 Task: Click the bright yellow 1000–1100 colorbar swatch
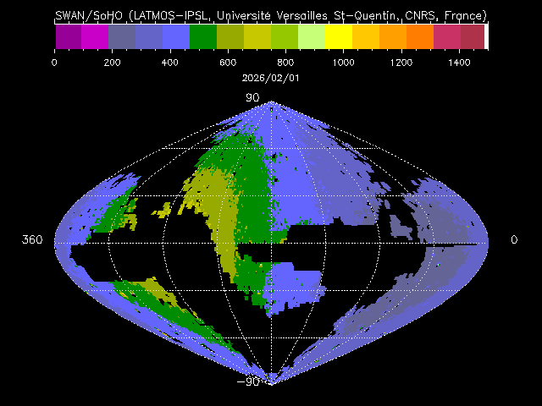[339, 36]
